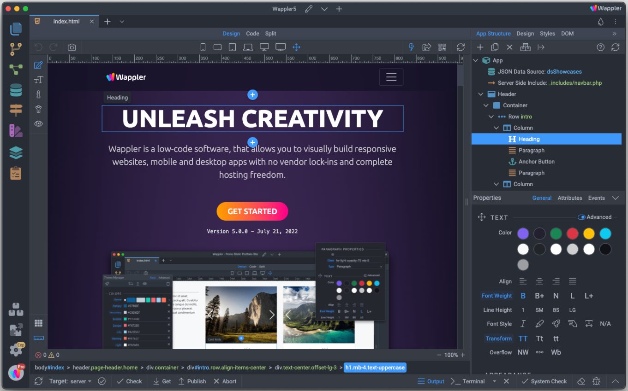This screenshot has height=391, width=628.
Task: Collapse the Header tree node
Action: coord(481,94)
